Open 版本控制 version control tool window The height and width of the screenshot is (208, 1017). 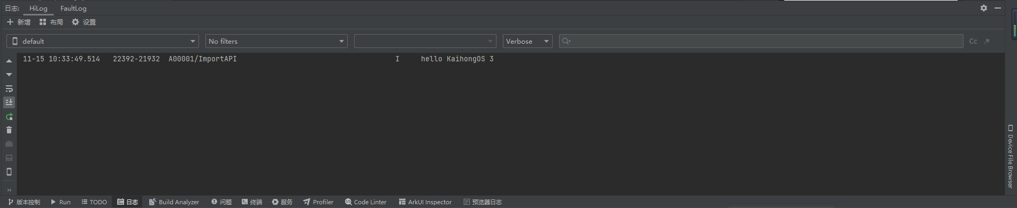[x=24, y=202]
